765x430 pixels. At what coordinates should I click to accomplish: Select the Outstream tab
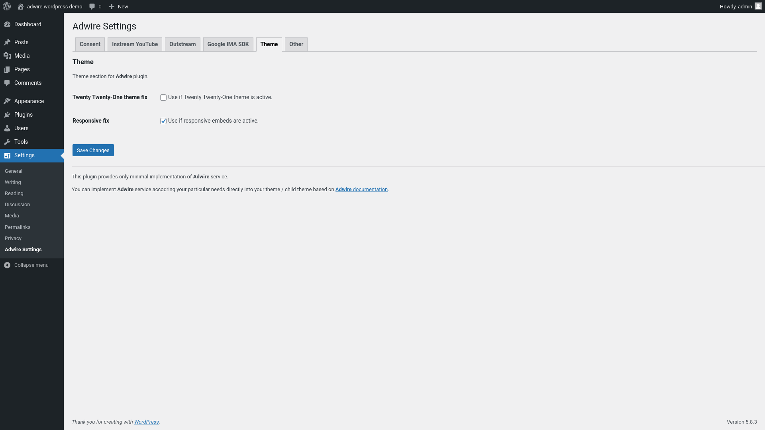pos(182,44)
